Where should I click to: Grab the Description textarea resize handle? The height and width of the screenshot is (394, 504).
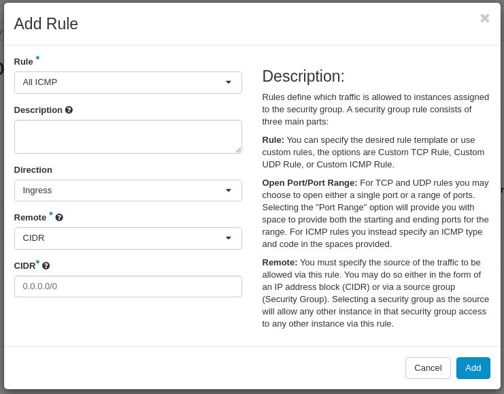[237, 149]
